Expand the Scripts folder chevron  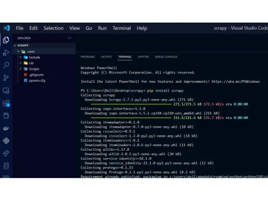(20, 69)
